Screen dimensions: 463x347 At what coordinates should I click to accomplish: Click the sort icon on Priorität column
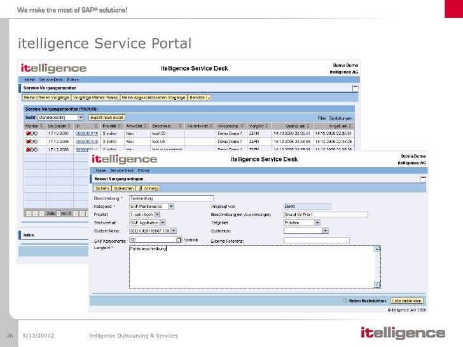click(120, 126)
